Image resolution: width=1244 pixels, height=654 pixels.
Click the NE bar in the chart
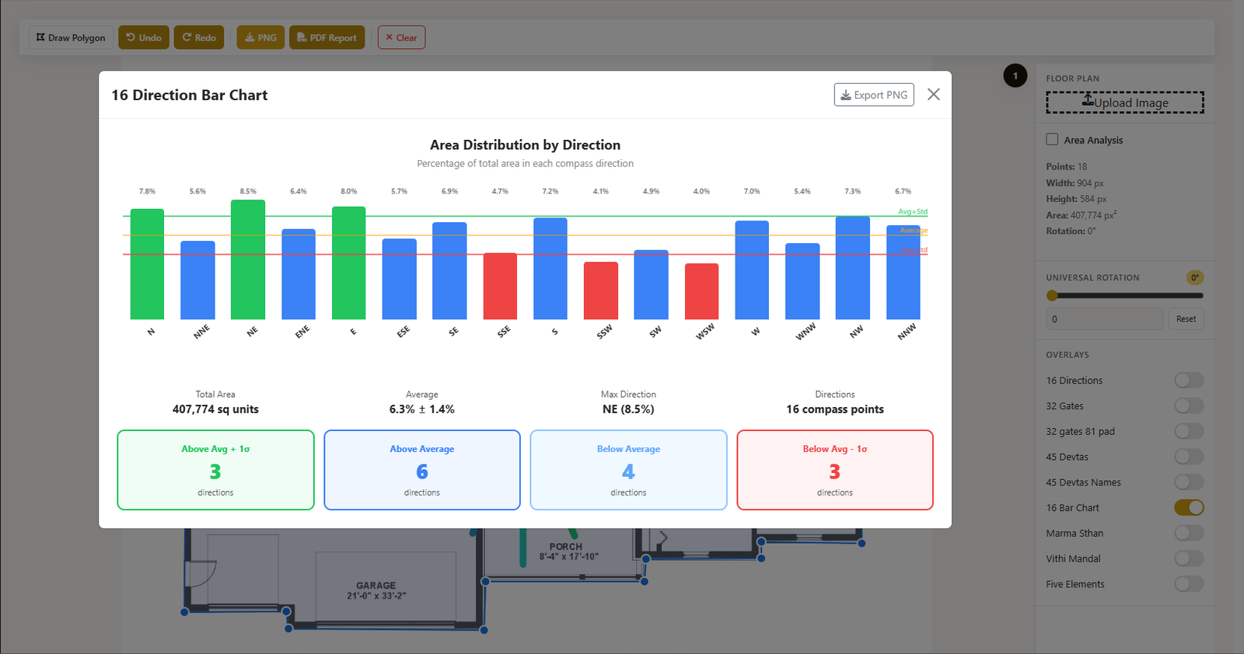(248, 260)
